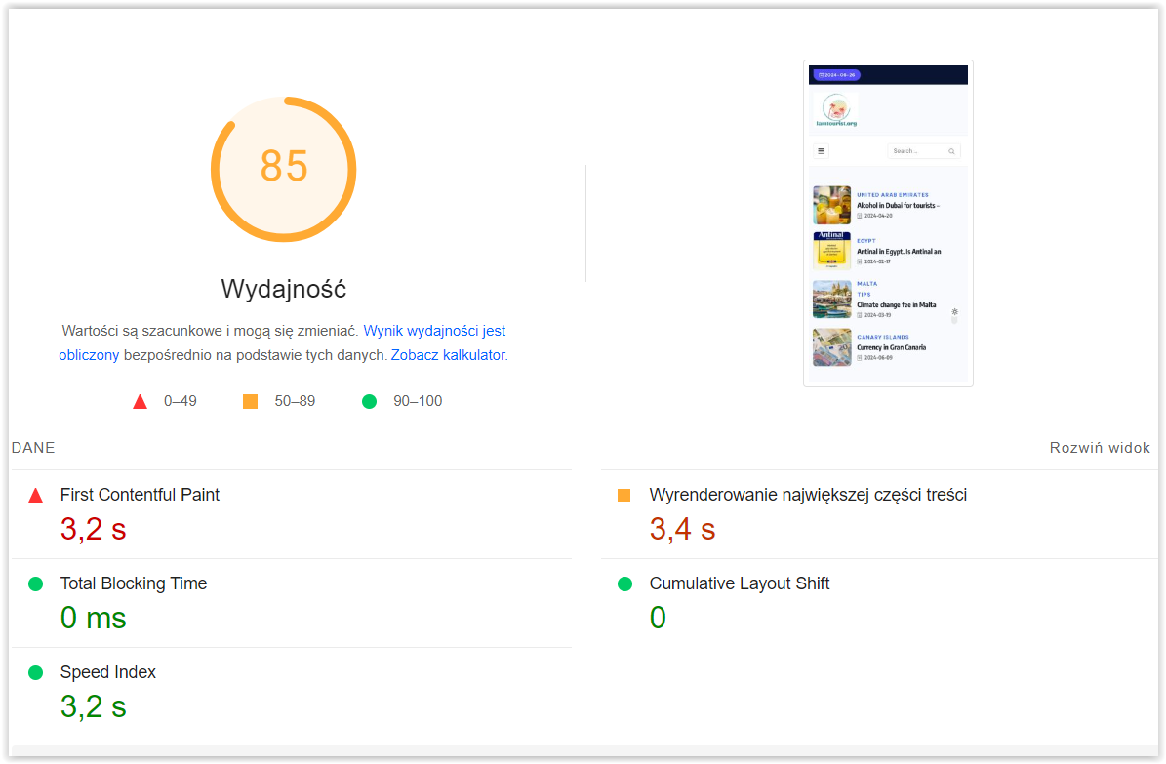This screenshot has width=1166, height=764.
Task: Click the green circle next to Speed Index
Action: [x=35, y=672]
